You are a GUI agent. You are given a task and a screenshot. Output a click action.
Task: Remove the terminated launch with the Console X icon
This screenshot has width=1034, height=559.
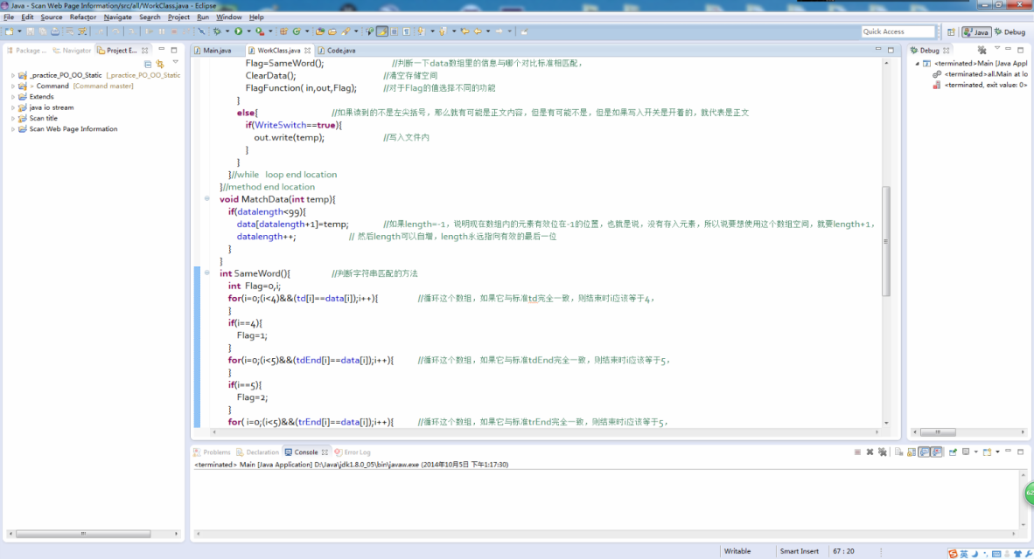tap(870, 452)
